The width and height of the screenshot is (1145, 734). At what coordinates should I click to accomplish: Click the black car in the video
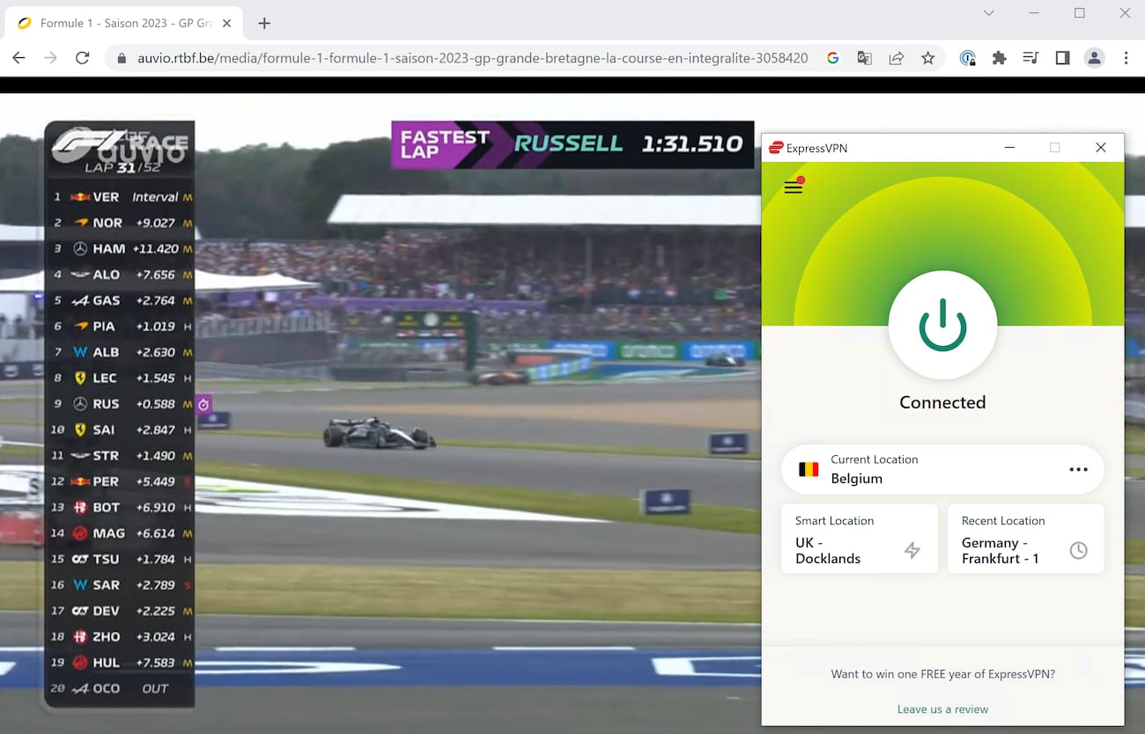pos(379,433)
